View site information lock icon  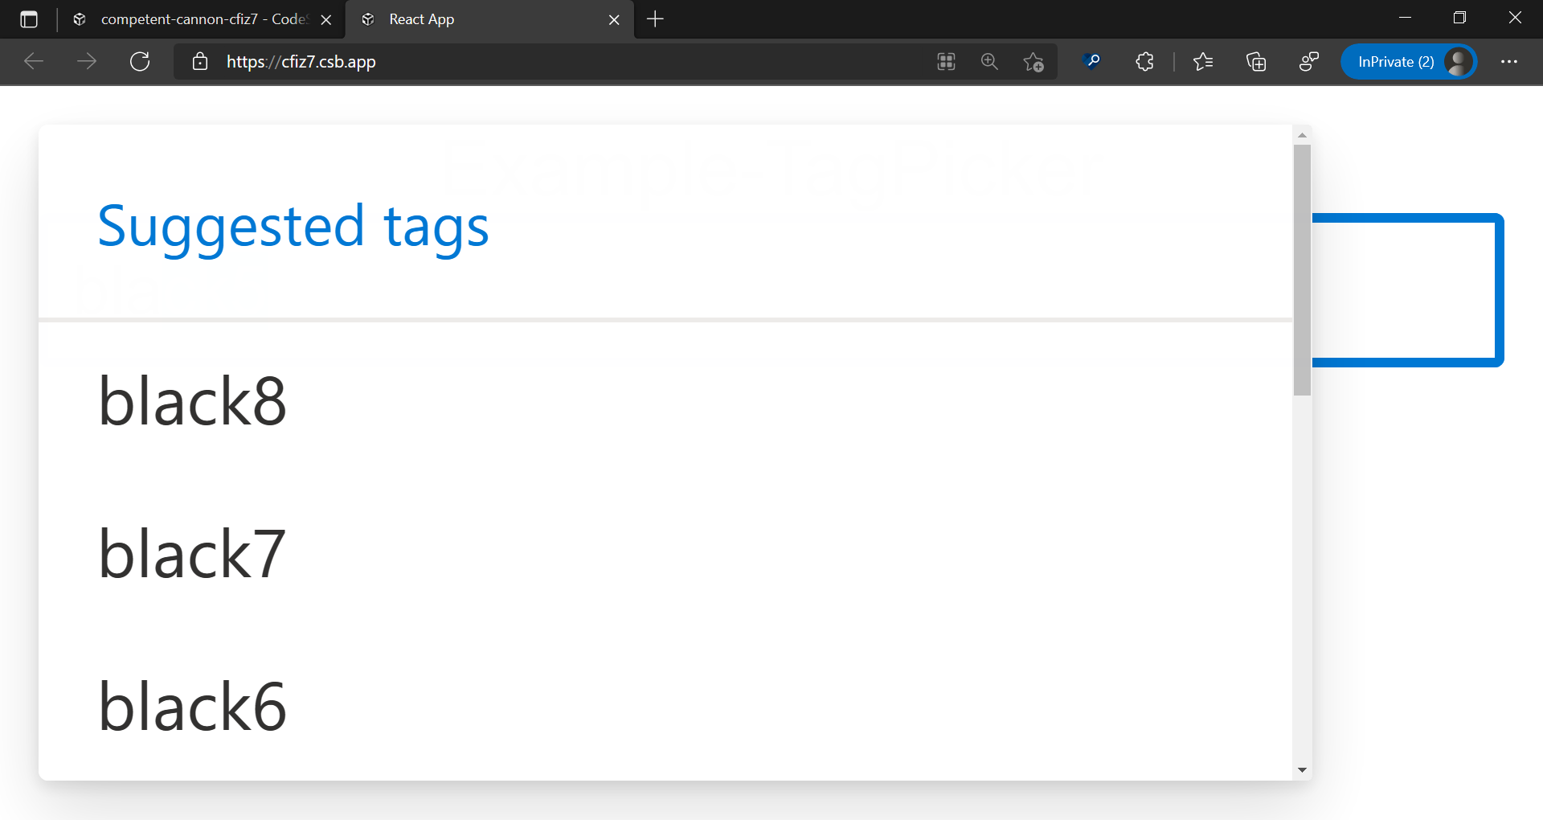[200, 62]
